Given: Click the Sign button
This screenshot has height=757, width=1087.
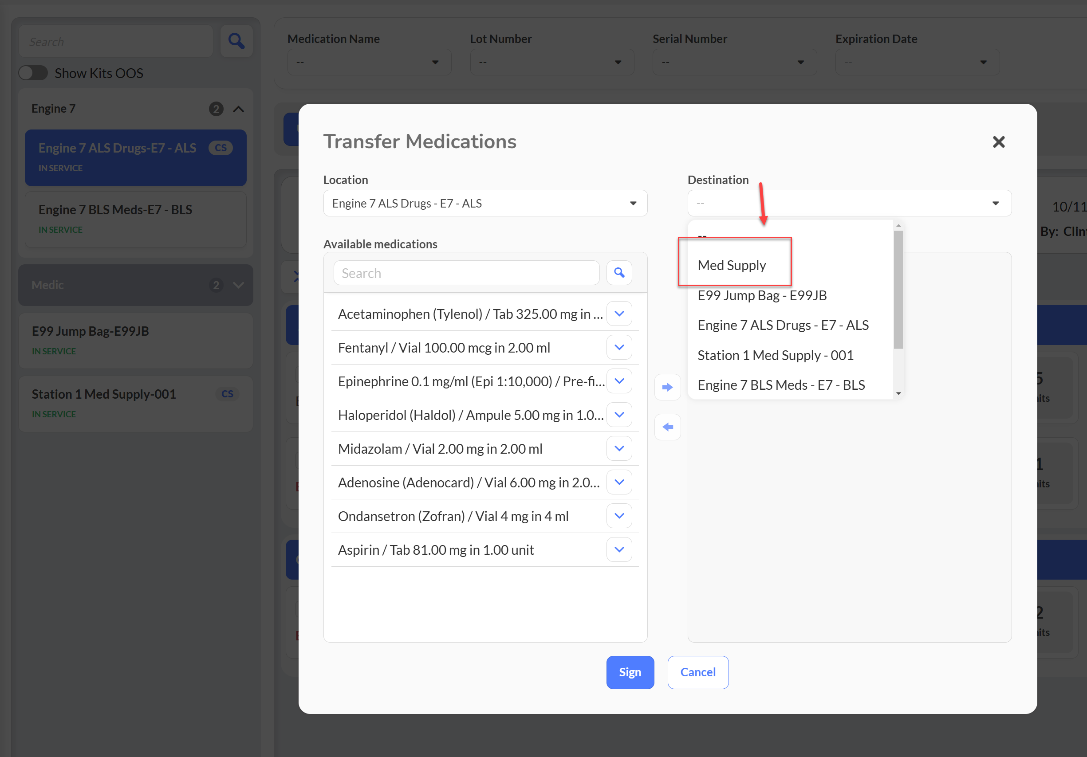Looking at the screenshot, I should coord(630,672).
